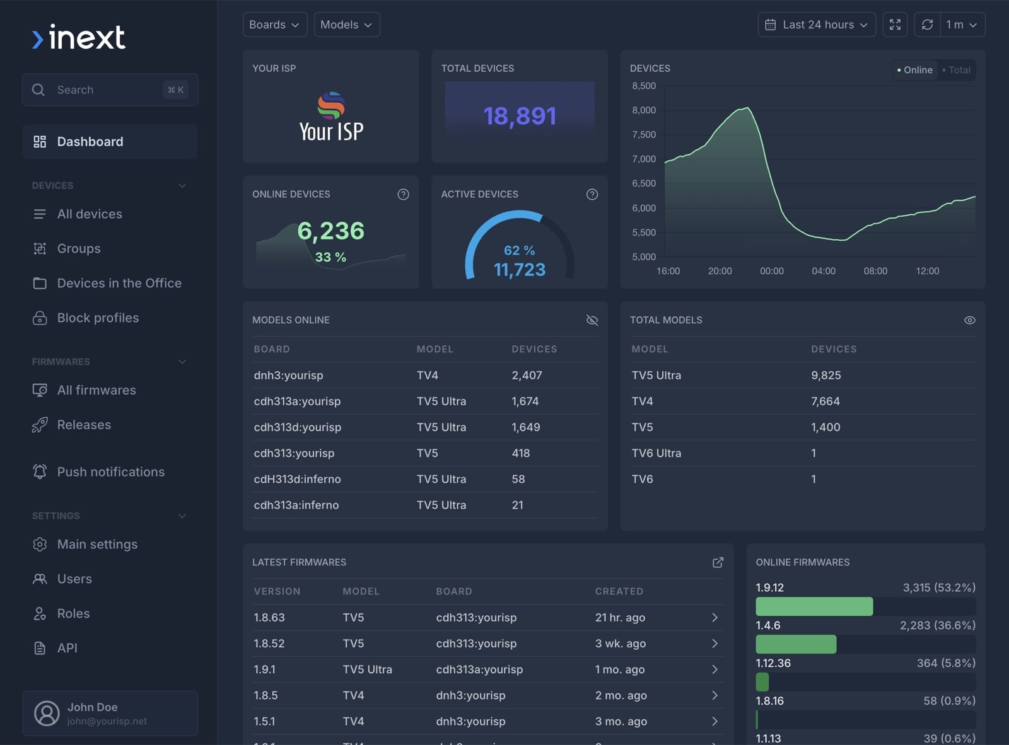Focus the Search input field
1009x745 pixels.
(110, 90)
